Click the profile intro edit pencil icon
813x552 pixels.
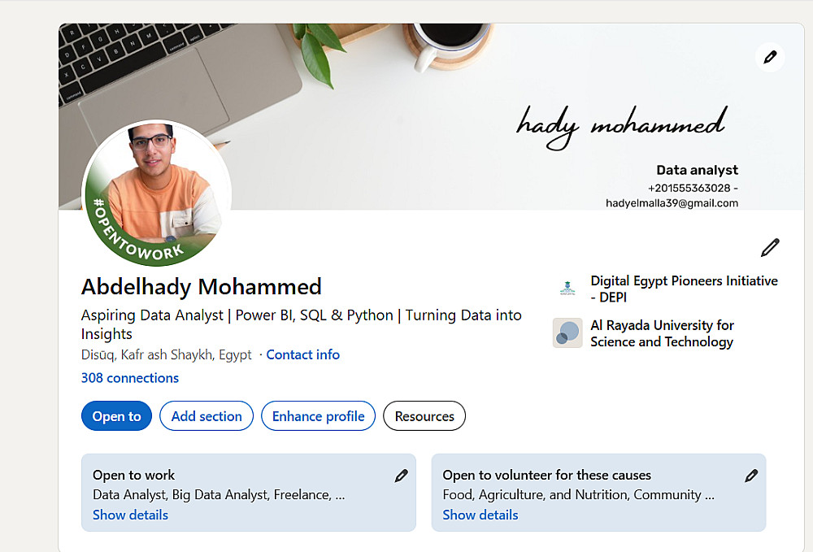tap(770, 247)
